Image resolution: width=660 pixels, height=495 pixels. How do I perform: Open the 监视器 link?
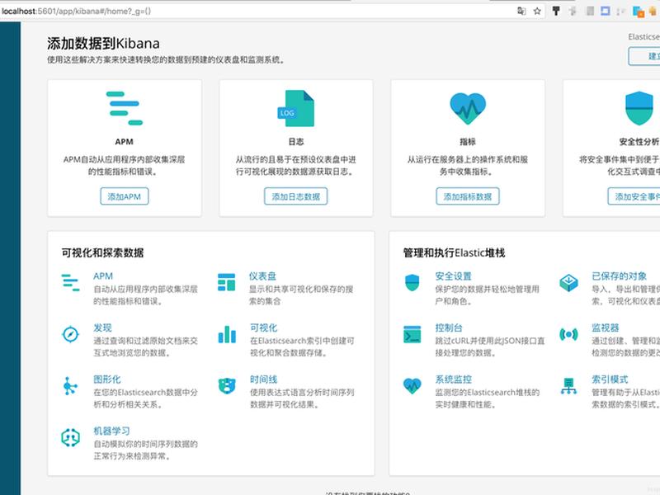coord(606,328)
